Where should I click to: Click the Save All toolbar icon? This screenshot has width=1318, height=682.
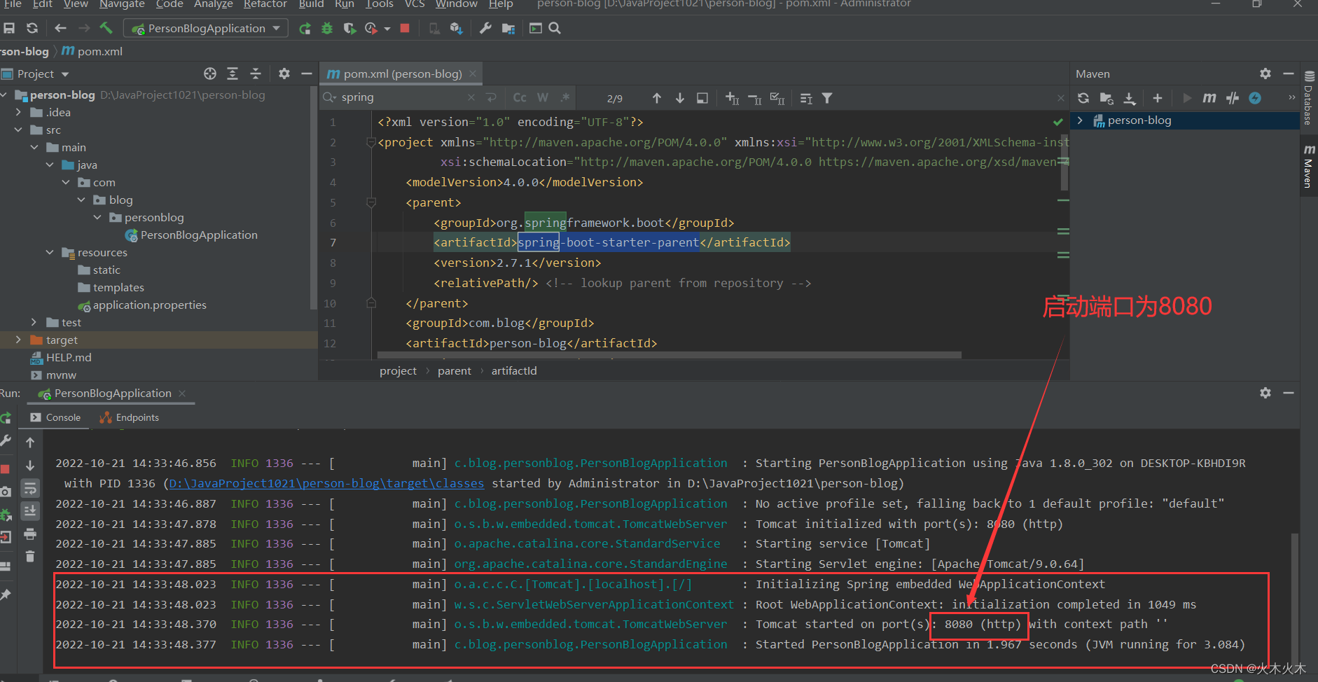(x=9, y=28)
